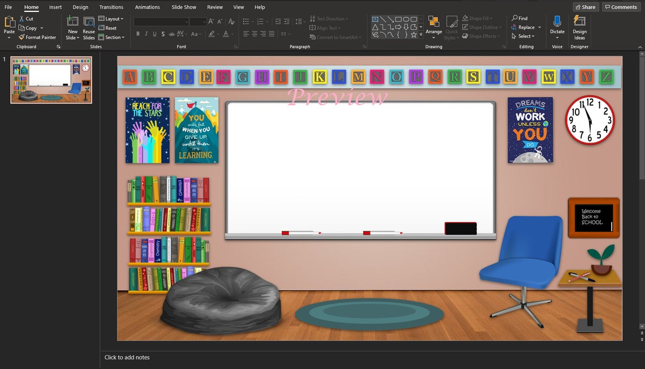
Task: Open the File menu
Action: pos(8,7)
